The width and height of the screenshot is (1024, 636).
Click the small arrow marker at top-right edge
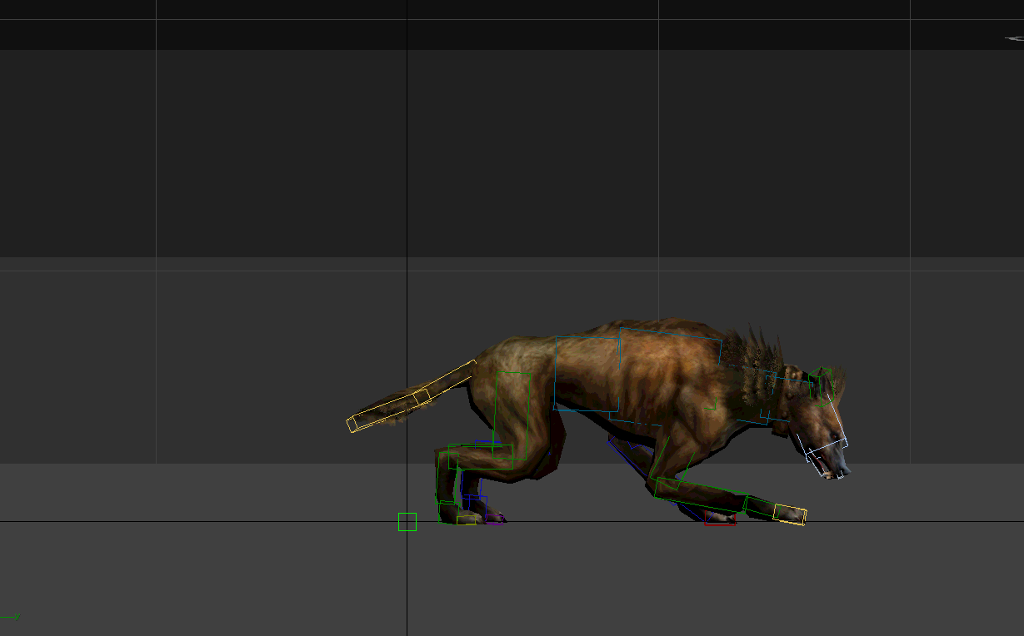pyautogui.click(x=1014, y=37)
